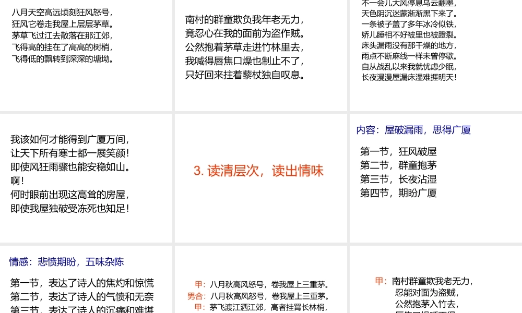The image size is (522, 313).
Task: Select the slide beginning '南村的群童欺负我年老无力'
Action: 260,55
